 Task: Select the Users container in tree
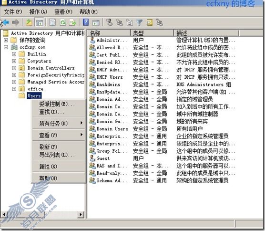pos(34,95)
